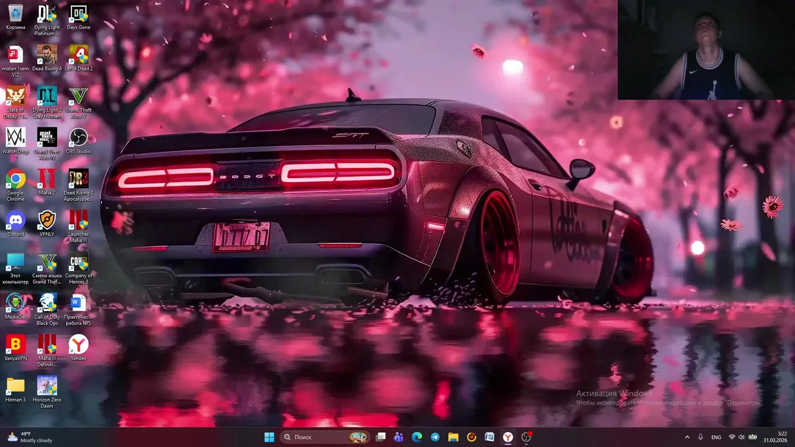The width and height of the screenshot is (795, 447).
Task: Expand the hidden system tray icons chevron
Action: (687, 437)
